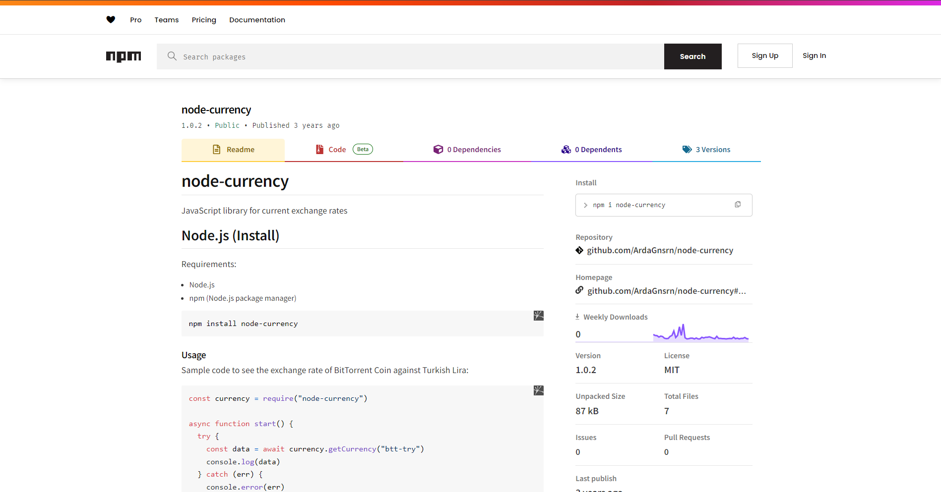This screenshot has height=492, width=941.
Task: Click the chain-link icon beside Homepage link
Action: coord(579,290)
